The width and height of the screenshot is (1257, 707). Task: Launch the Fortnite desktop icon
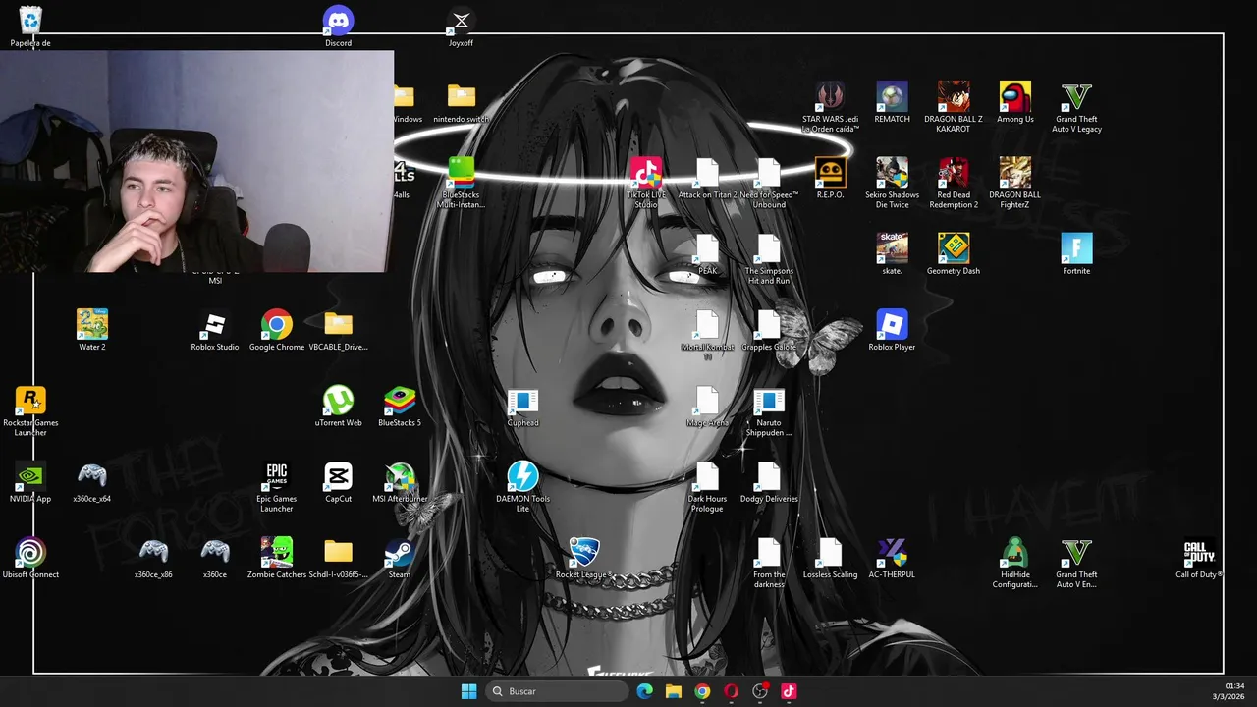point(1076,255)
